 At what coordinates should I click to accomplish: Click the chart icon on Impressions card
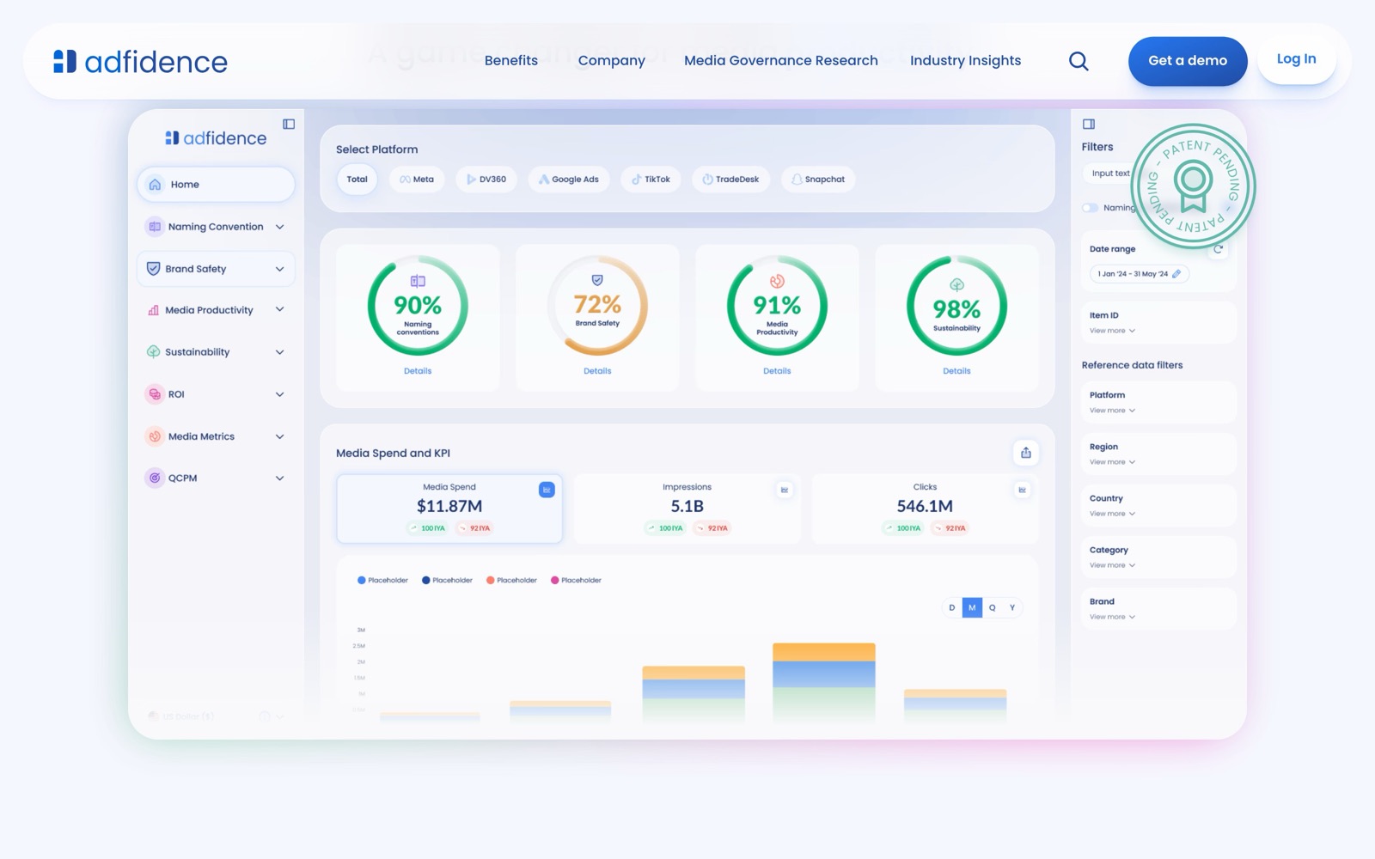pos(785,490)
